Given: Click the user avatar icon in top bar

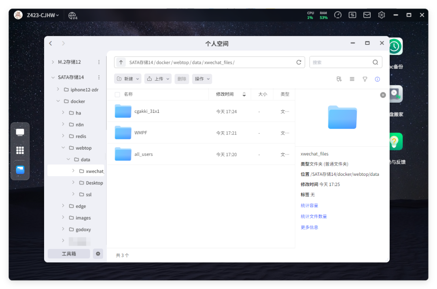Looking at the screenshot, I should coord(18,15).
